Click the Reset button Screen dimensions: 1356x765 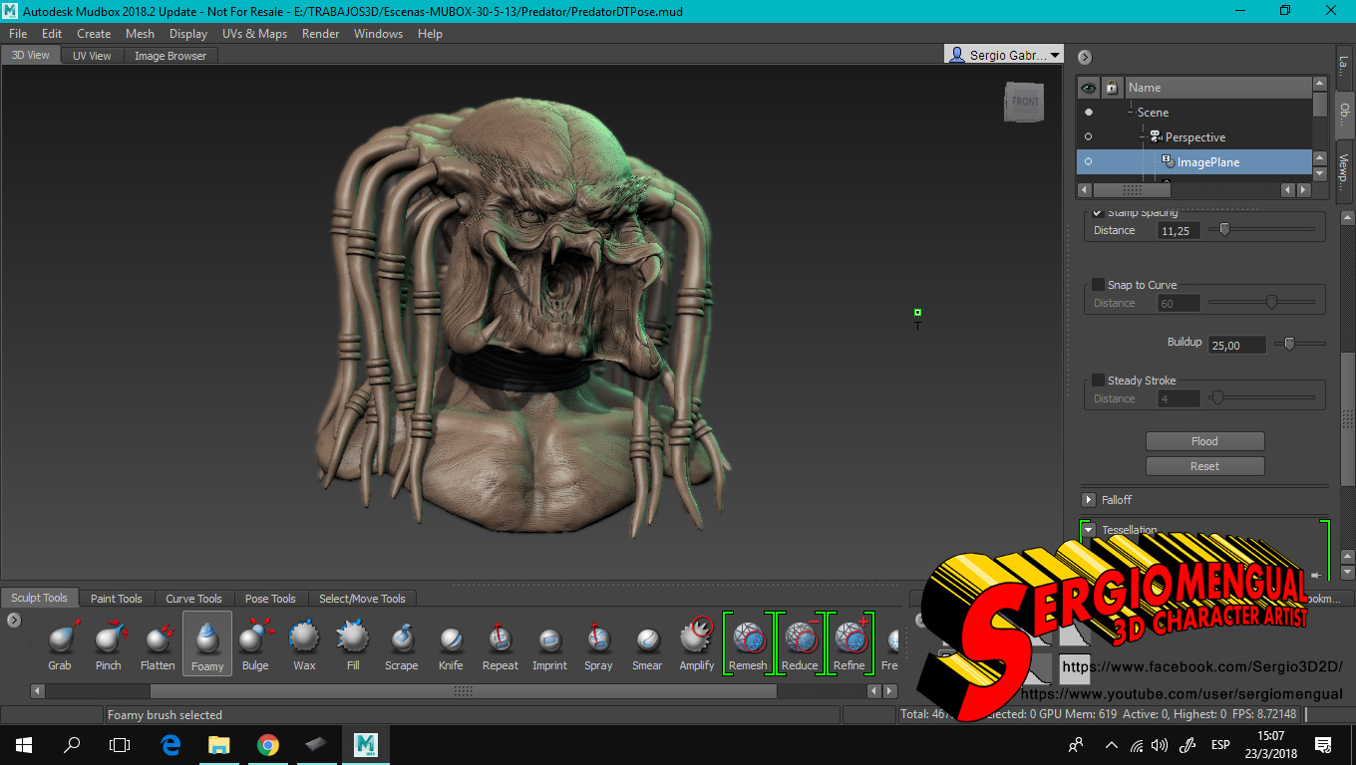tap(1204, 465)
